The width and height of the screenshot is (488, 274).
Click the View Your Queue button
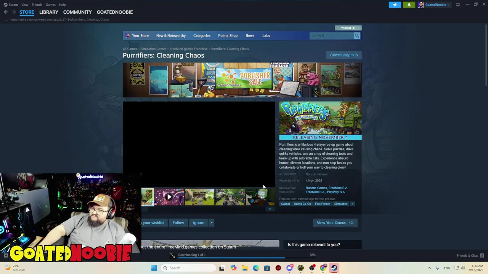335,223
